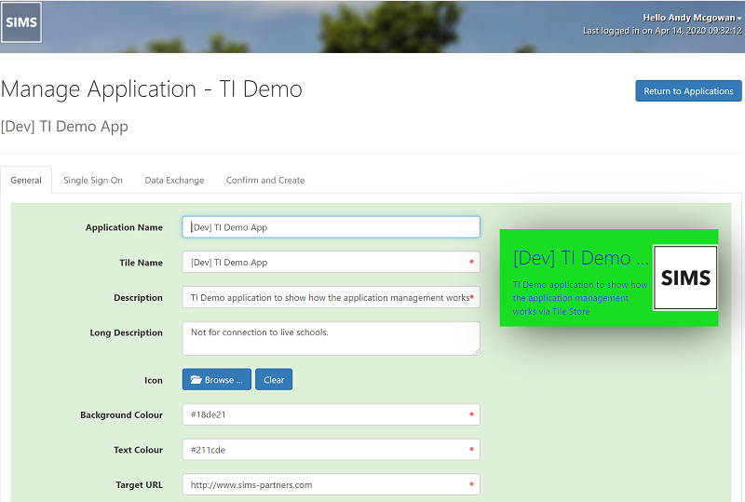Go to Confirm and Create tab
This screenshot has width=745, height=502.
pos(265,180)
